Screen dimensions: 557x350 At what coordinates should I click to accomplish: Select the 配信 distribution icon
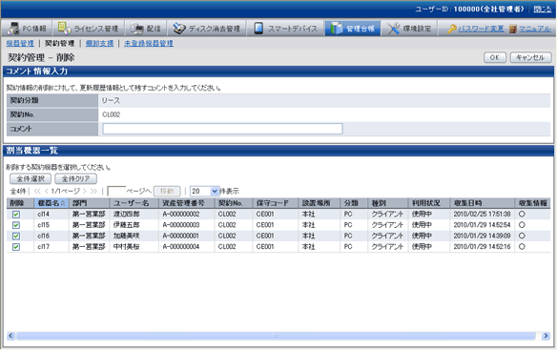click(x=136, y=29)
